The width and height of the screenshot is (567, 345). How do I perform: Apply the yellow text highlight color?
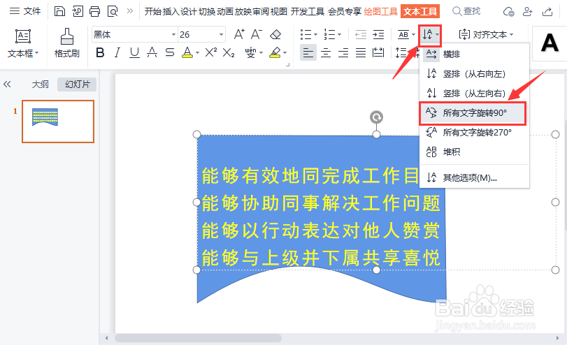tap(275, 53)
